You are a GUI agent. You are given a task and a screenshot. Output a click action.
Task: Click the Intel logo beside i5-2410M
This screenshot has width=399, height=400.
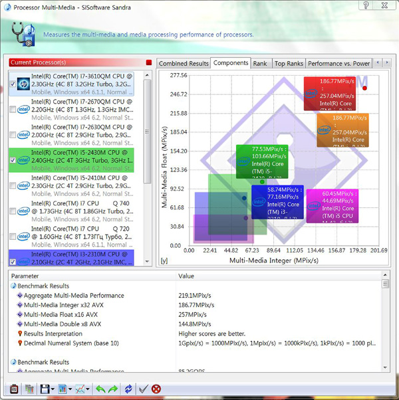click(x=23, y=185)
